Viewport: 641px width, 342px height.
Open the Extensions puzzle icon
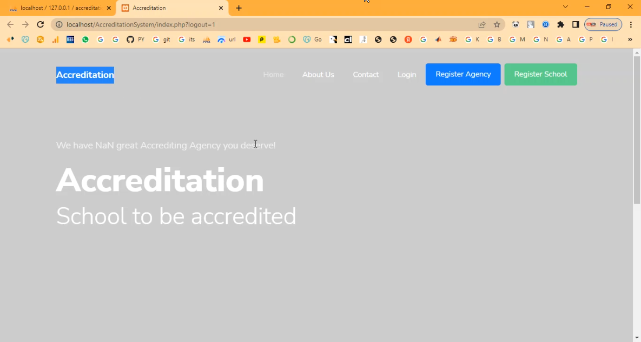560,24
